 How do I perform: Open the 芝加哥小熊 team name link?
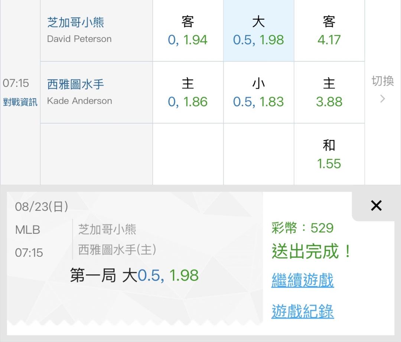click(75, 22)
